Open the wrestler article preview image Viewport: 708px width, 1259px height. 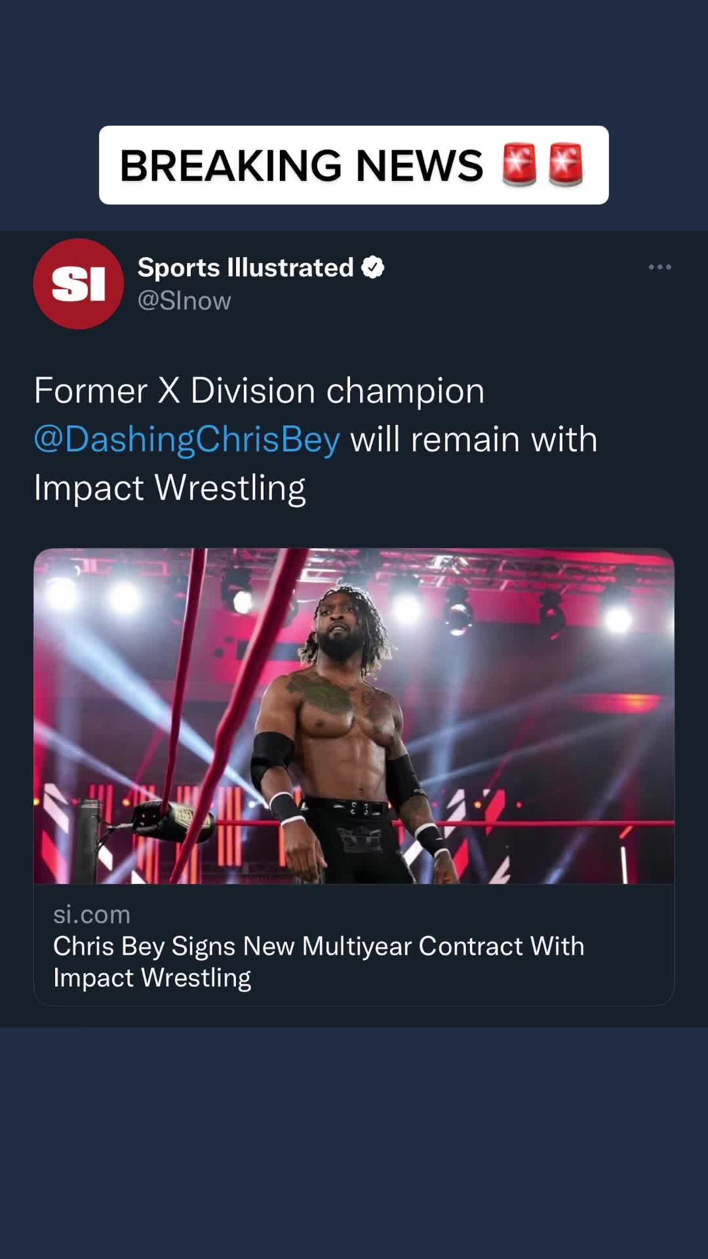(354, 715)
